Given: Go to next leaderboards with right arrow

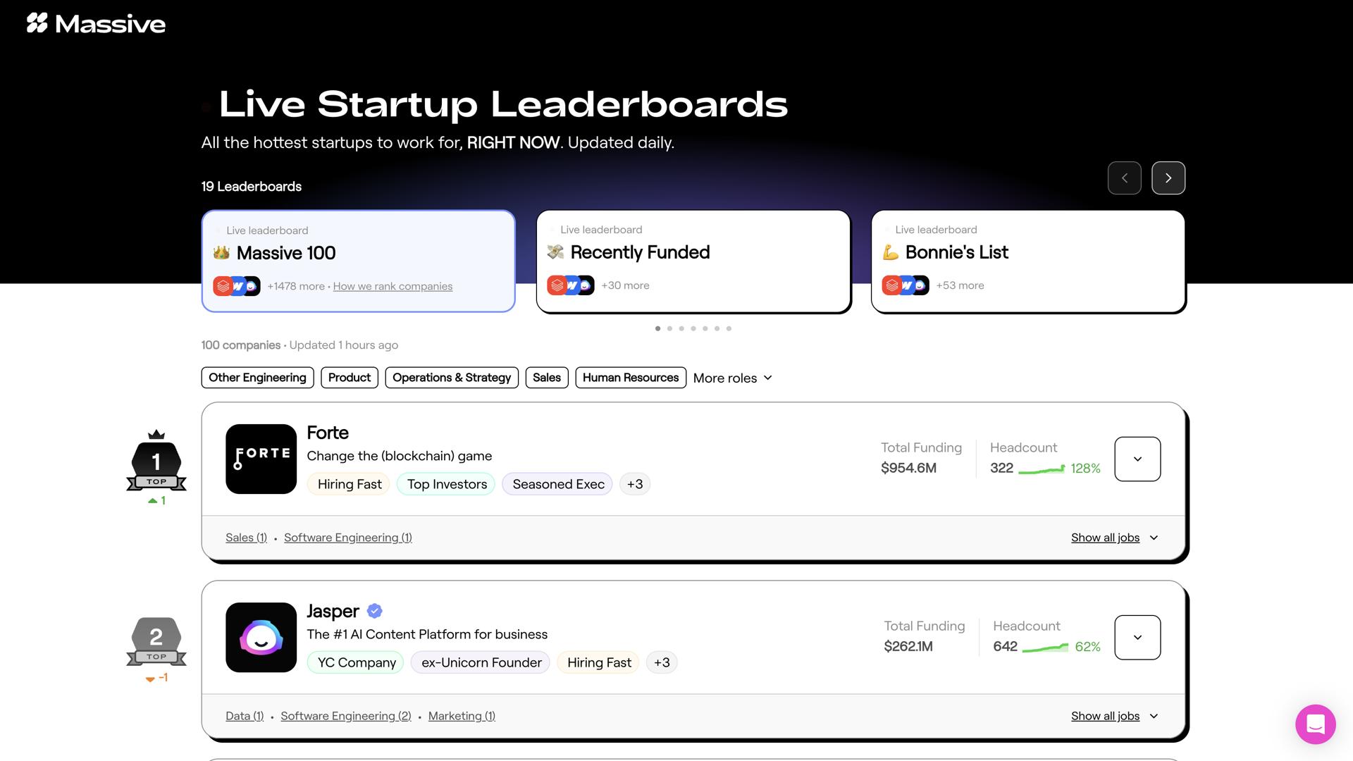Looking at the screenshot, I should (1168, 178).
